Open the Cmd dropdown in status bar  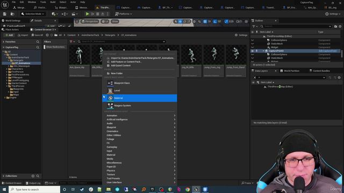pos(51,183)
